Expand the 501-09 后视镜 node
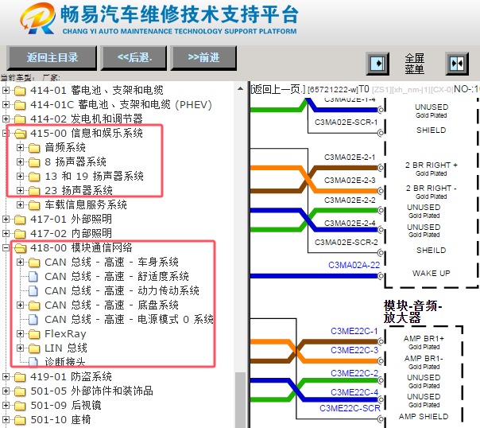This screenshot has height=428, width=480. tap(6, 406)
